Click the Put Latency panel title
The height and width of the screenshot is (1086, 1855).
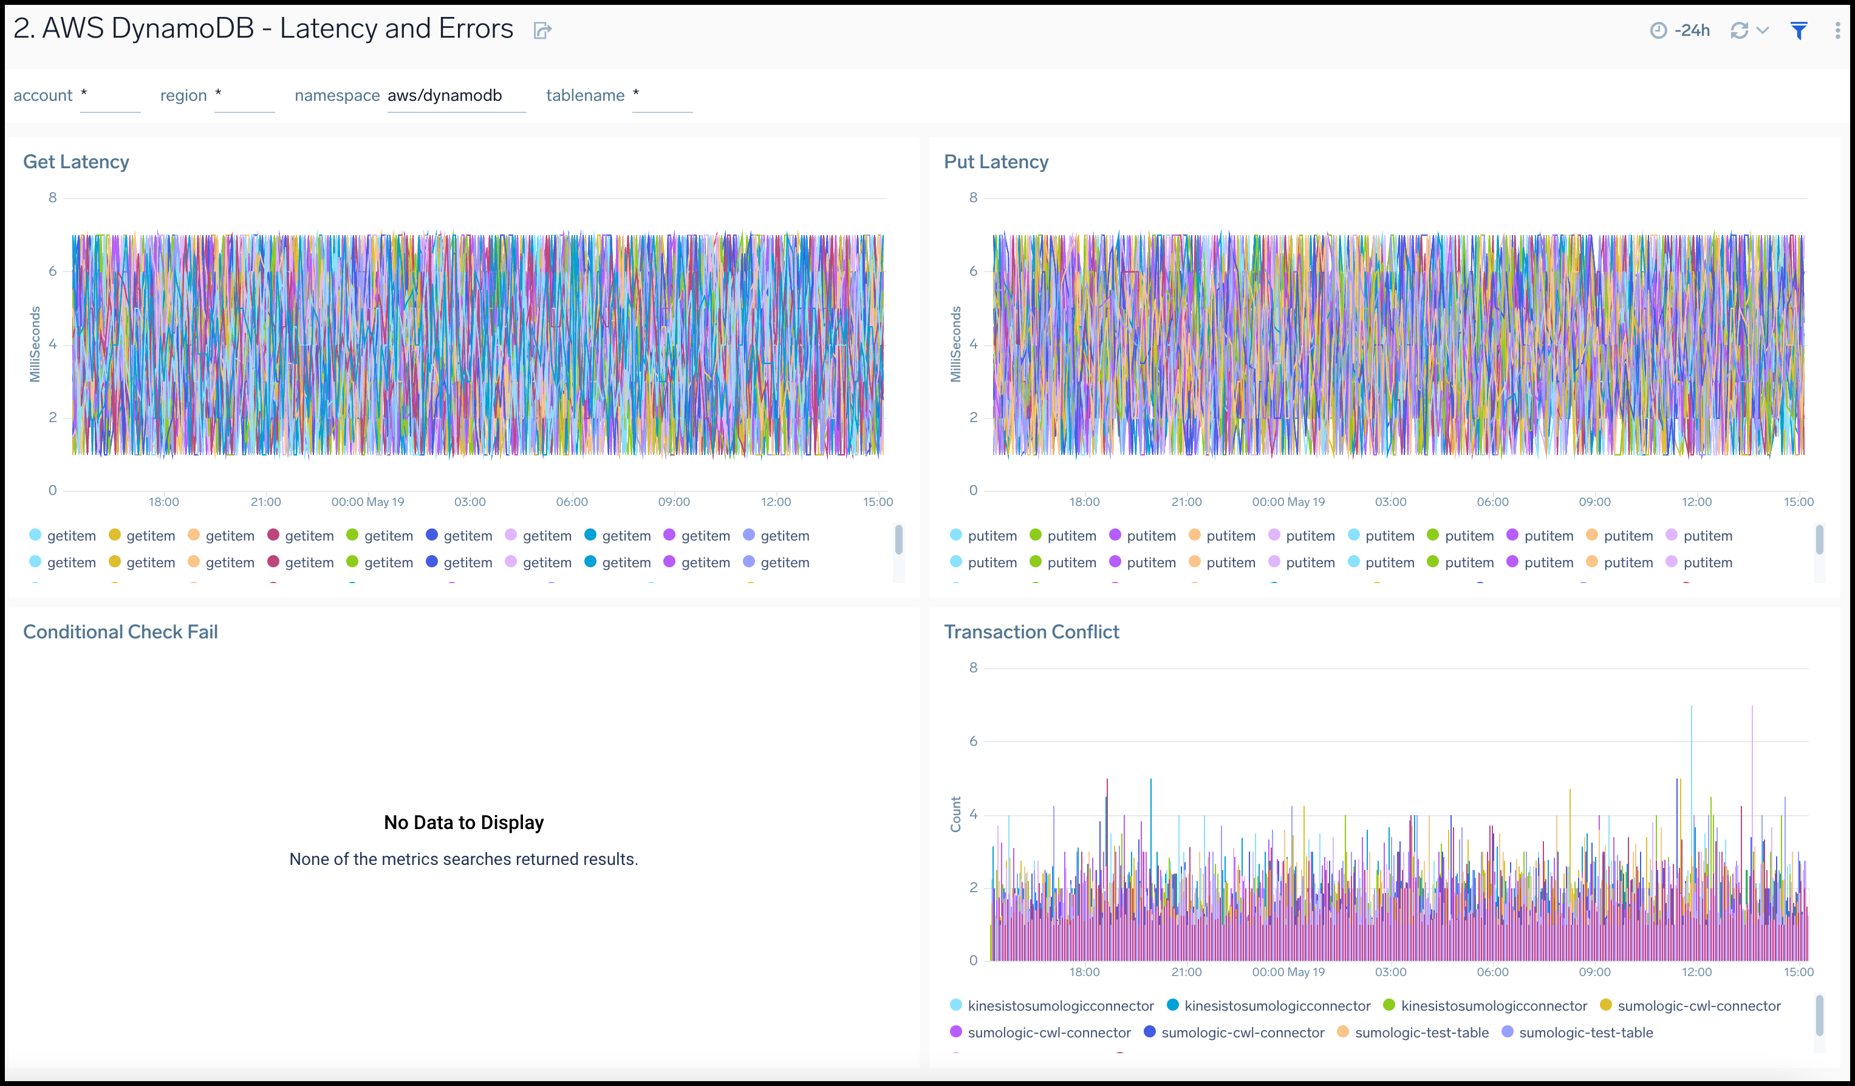tap(997, 161)
